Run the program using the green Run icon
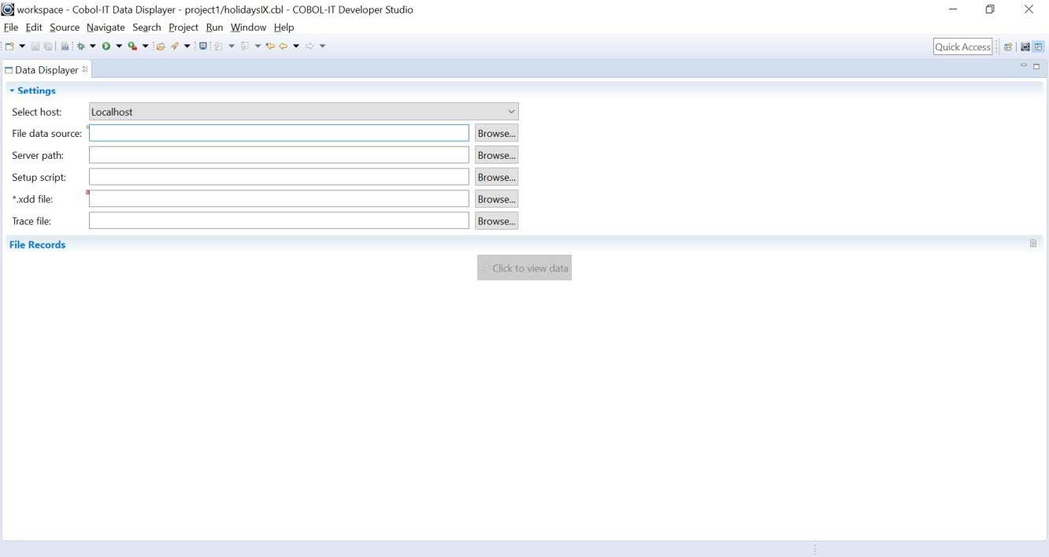Image resolution: width=1049 pixels, height=557 pixels. [x=107, y=45]
